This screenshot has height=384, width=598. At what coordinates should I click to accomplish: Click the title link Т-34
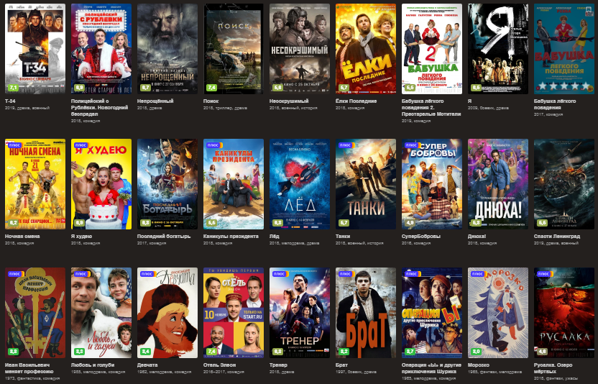coord(10,101)
